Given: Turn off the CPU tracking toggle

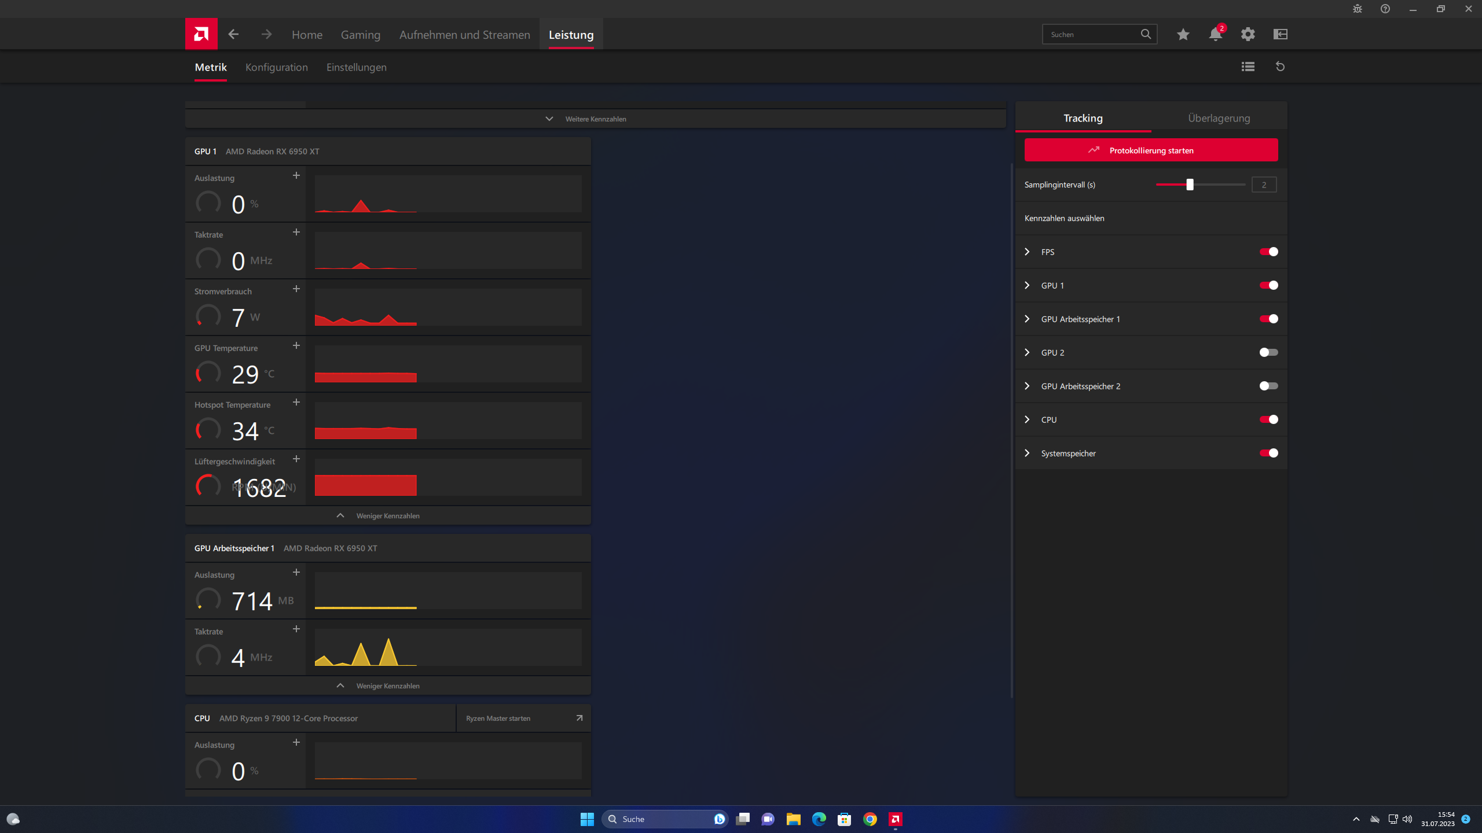Looking at the screenshot, I should 1268,419.
